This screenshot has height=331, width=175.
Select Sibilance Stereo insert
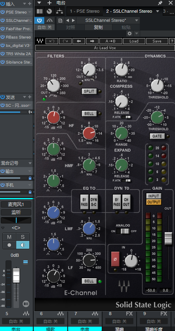pos(19,62)
